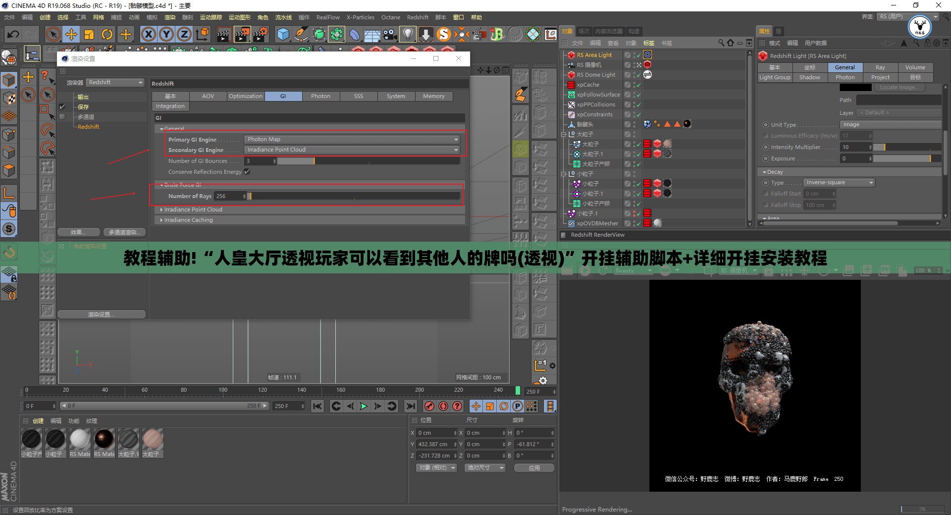This screenshot has width=951, height=515.
Task: Toggle the Parameter (P) keyframe icon
Action: coord(518,407)
